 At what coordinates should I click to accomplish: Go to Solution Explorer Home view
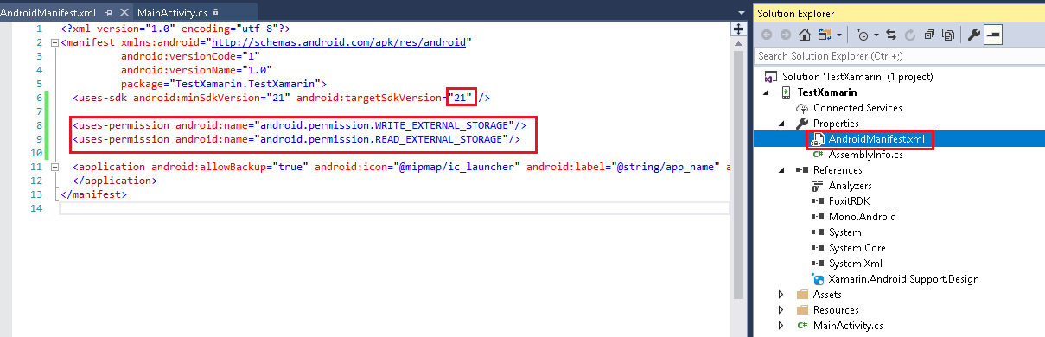pos(805,35)
